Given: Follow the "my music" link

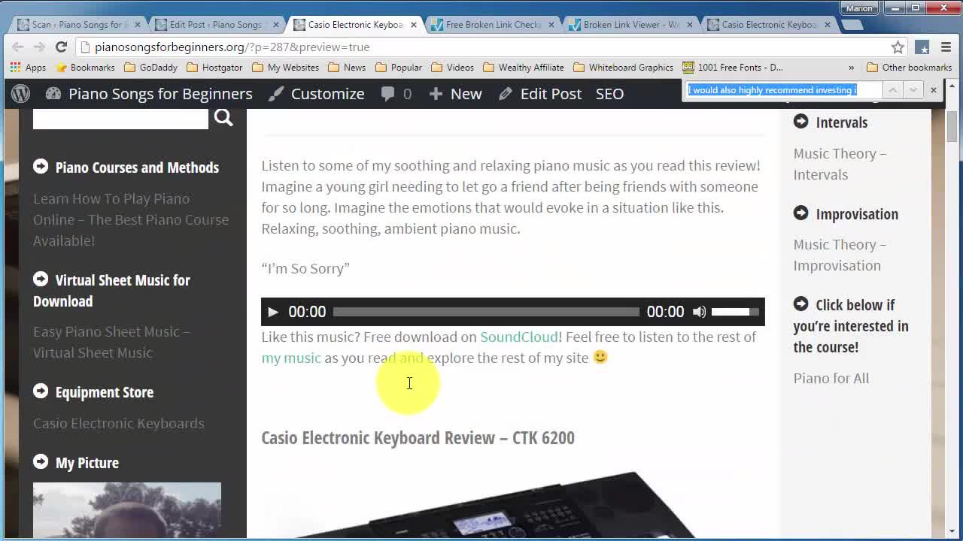Looking at the screenshot, I should click(291, 358).
